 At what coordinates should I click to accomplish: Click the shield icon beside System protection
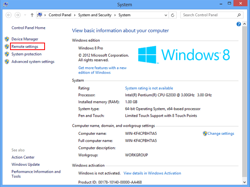coord(7,54)
